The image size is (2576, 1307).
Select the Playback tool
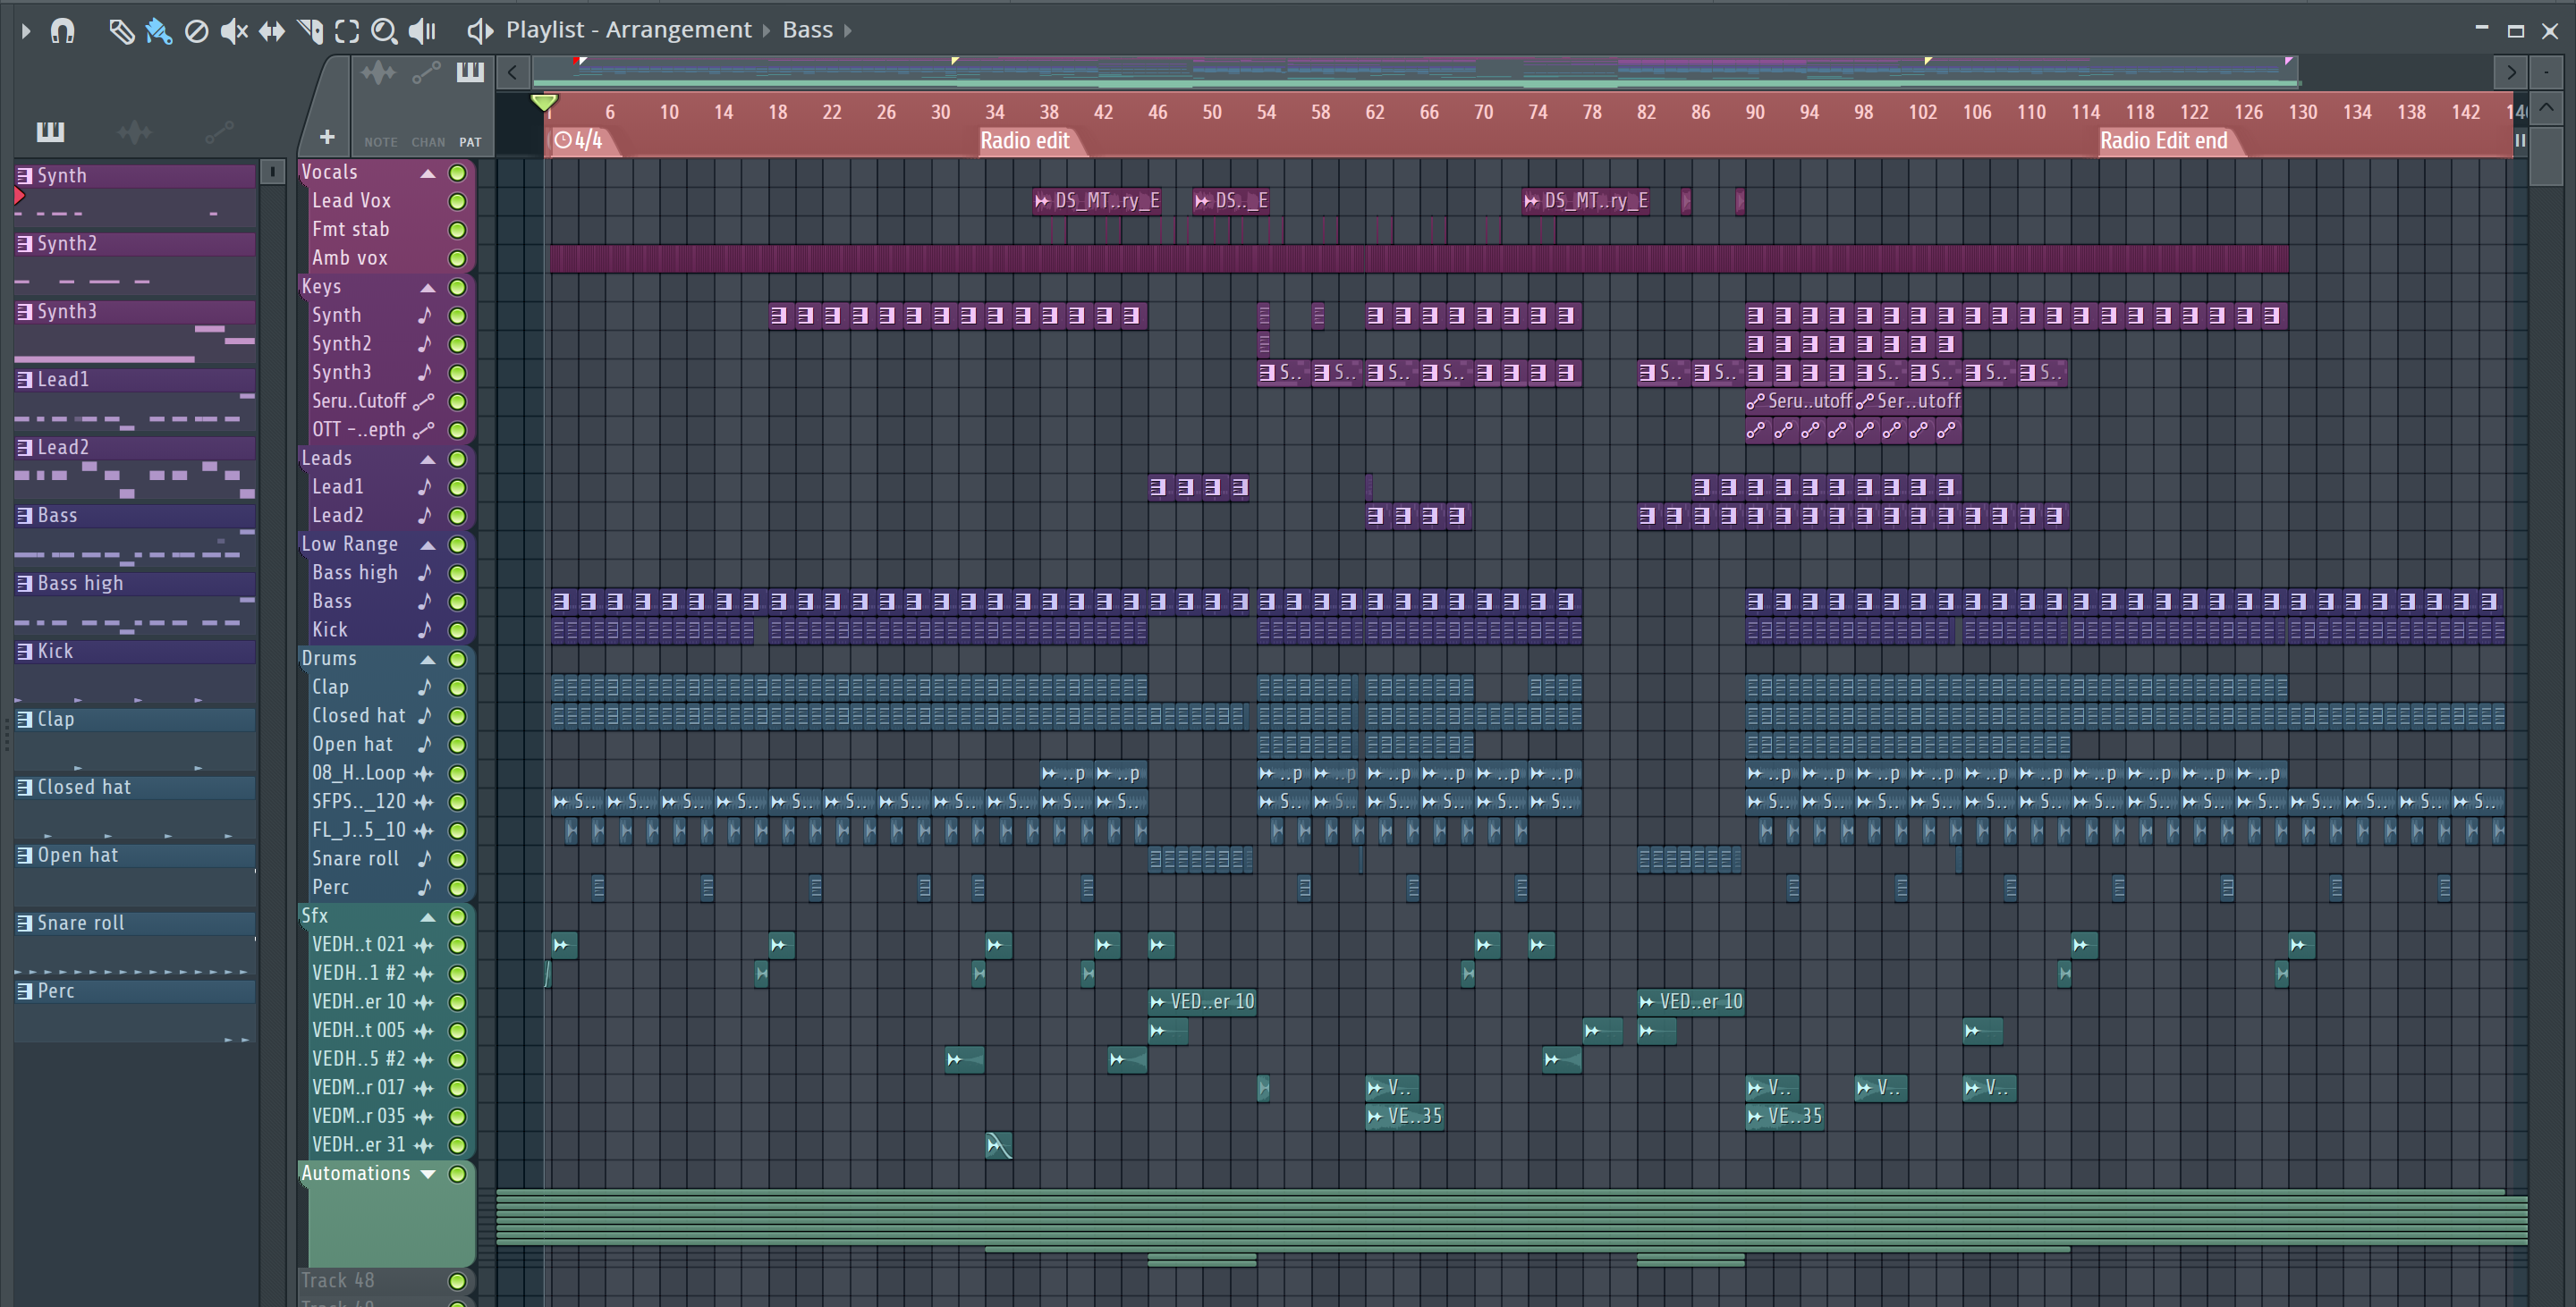[422, 32]
